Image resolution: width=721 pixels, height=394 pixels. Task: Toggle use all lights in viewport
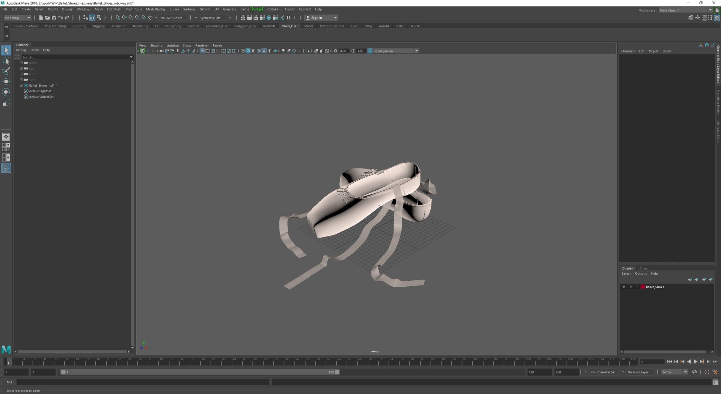[270, 51]
